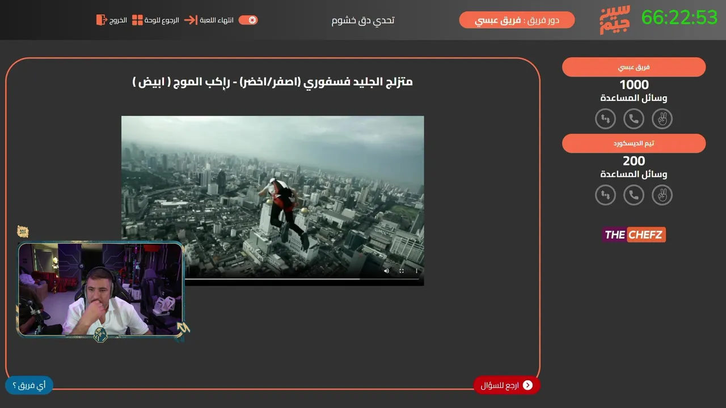Select the 'فريق عبسي' team name pill
Image resolution: width=726 pixels, height=408 pixels.
coord(634,67)
